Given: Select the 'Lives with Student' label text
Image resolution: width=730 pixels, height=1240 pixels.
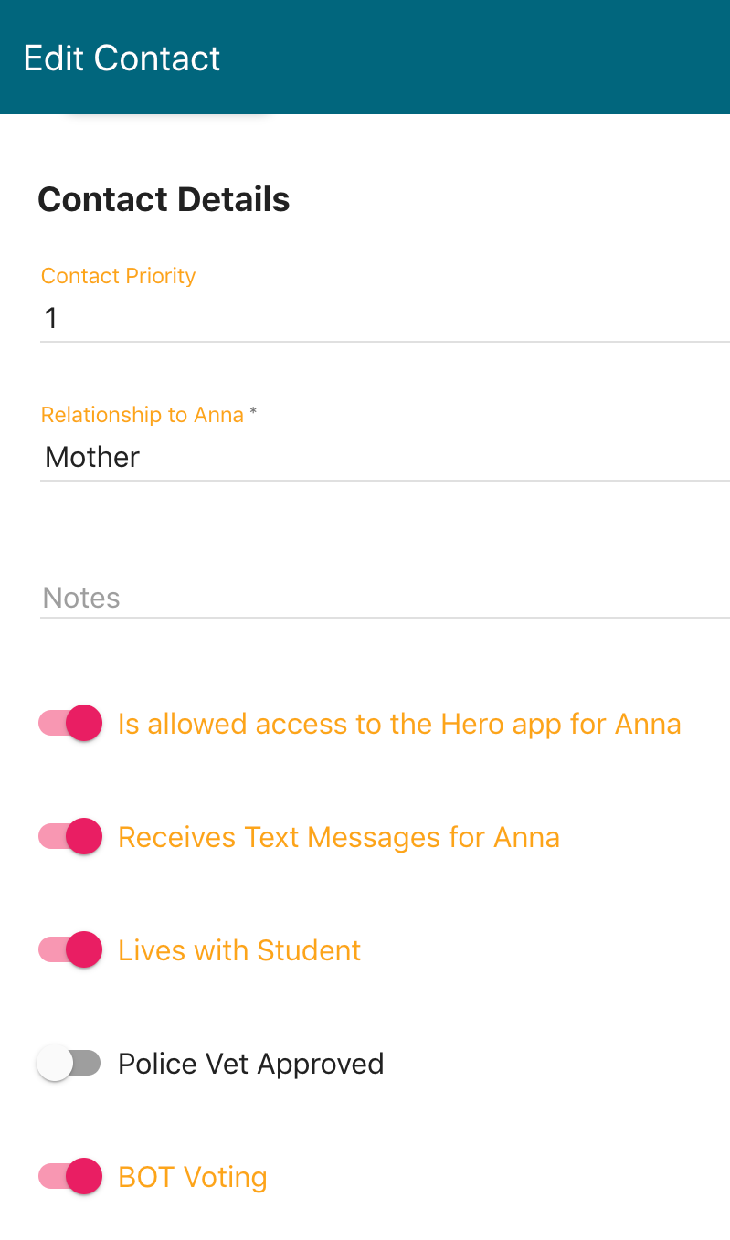Looking at the screenshot, I should tap(239, 950).
